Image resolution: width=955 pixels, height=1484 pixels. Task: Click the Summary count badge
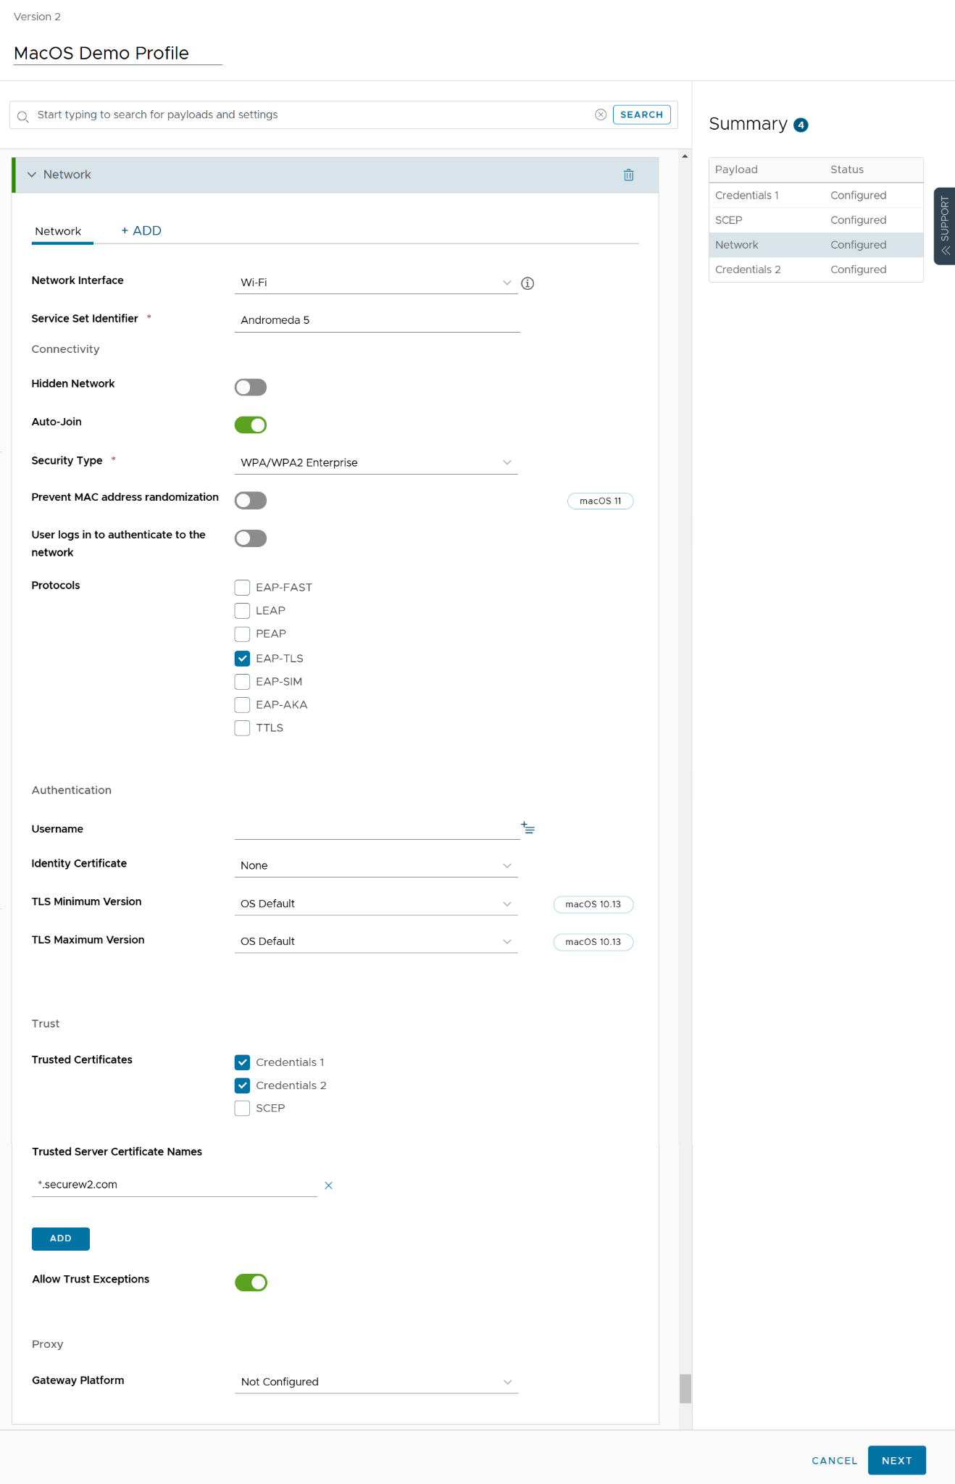[801, 125]
